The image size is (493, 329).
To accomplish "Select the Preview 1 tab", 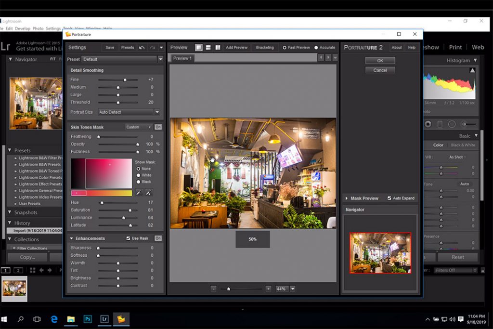I will (182, 58).
